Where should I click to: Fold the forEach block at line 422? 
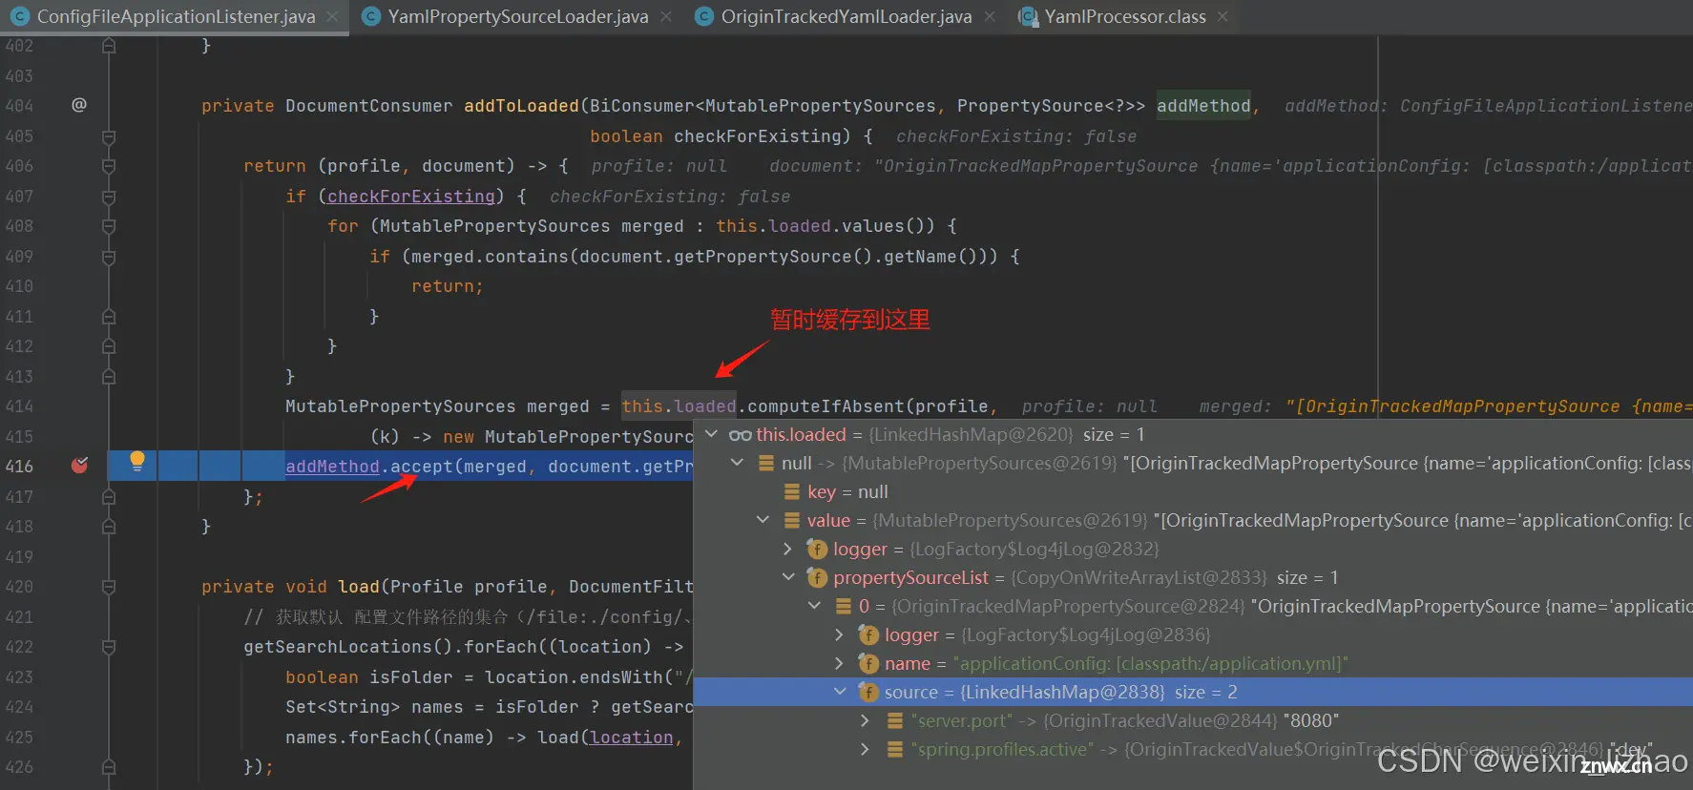pos(109,647)
